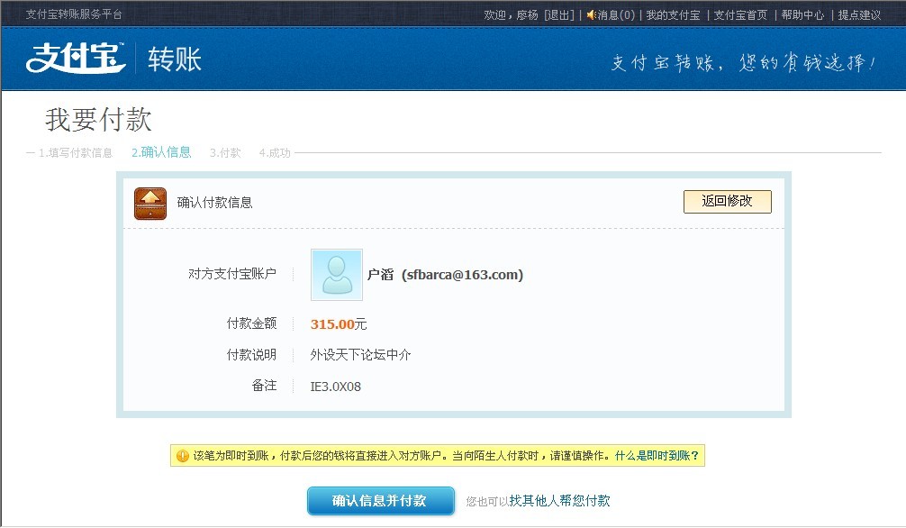Click the 转账 header title

click(175, 59)
